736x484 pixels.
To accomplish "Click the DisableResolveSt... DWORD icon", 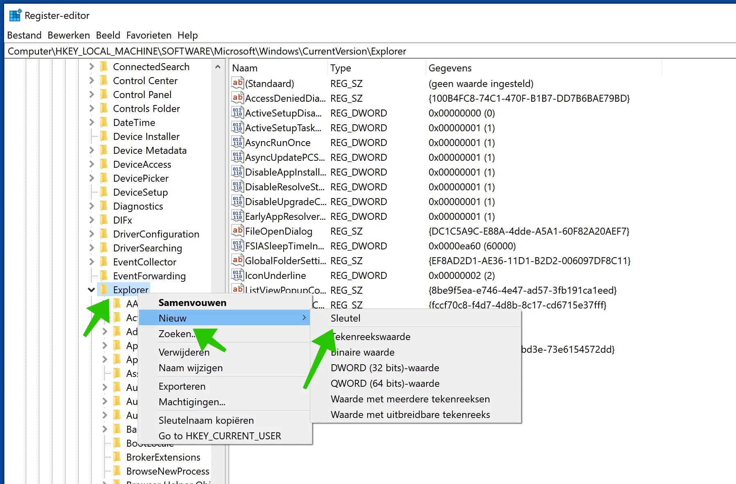I will (x=238, y=187).
